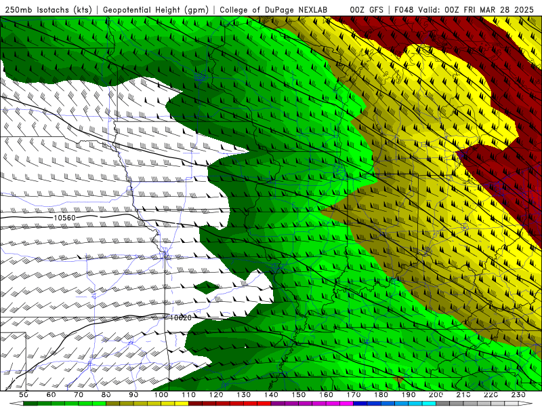Click the 120 label on the color scale

tap(216, 395)
